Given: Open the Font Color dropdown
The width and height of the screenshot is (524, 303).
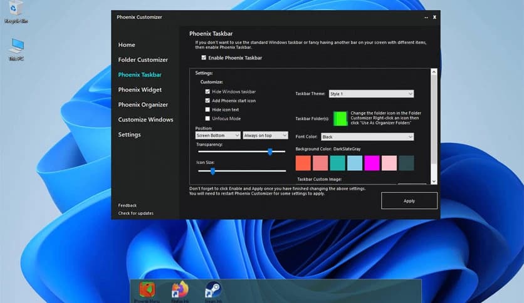Looking at the screenshot, I should coord(367,137).
